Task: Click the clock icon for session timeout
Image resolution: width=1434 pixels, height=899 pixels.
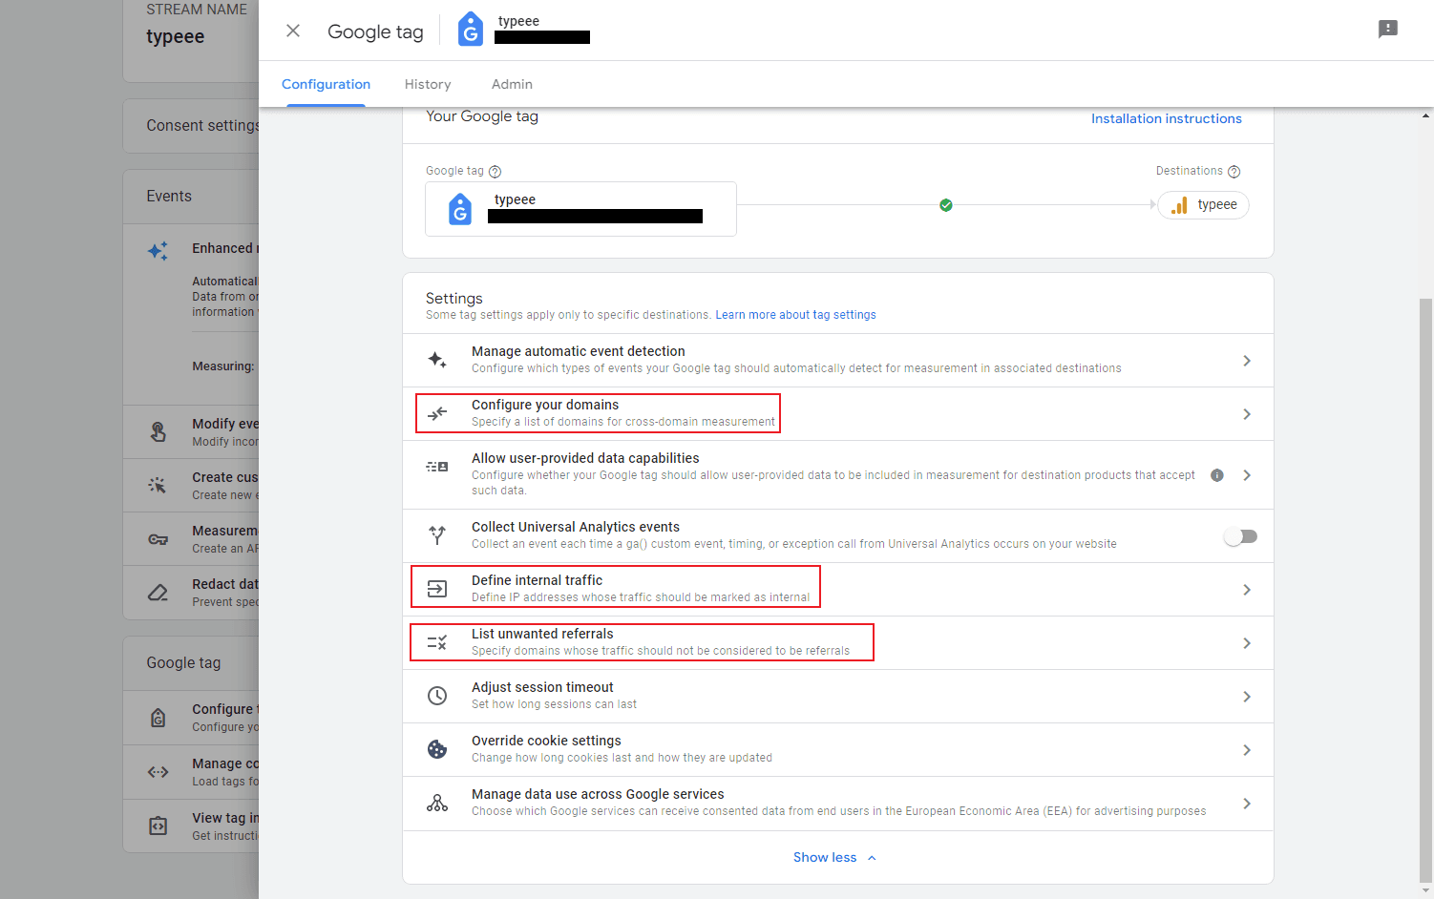Action: 437,696
